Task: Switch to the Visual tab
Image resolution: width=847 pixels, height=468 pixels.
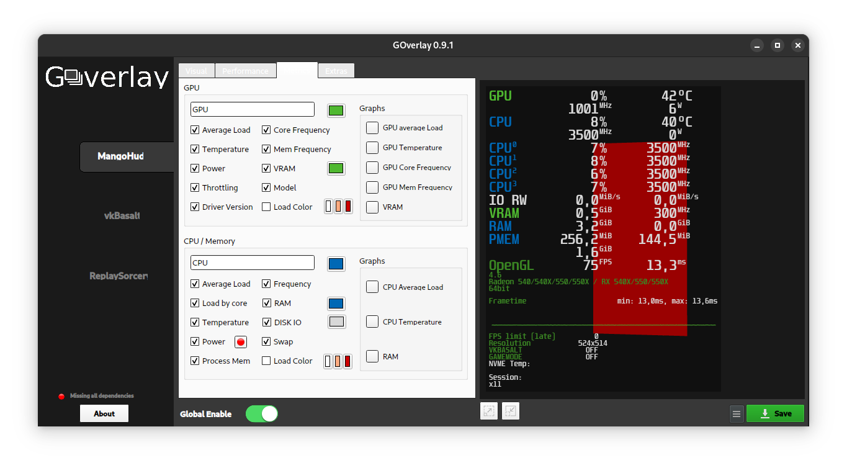Action: point(197,71)
